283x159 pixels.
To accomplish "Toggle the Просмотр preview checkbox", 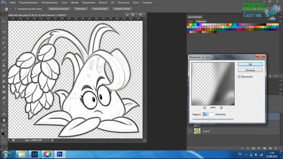I will (239, 76).
